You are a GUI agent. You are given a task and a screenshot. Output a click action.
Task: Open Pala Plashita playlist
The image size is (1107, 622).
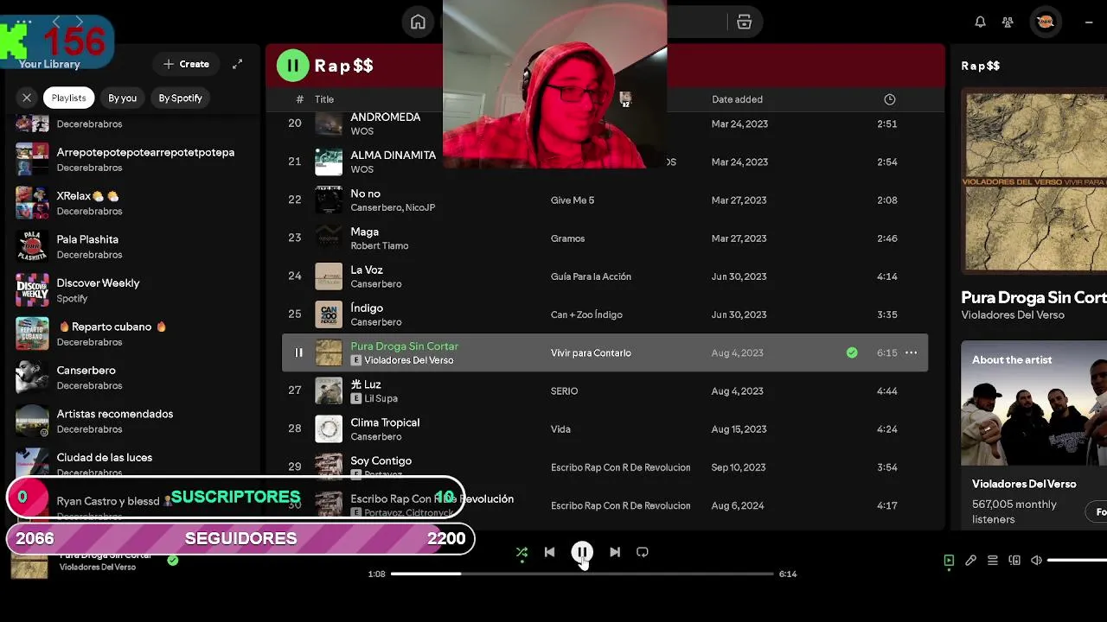131,246
